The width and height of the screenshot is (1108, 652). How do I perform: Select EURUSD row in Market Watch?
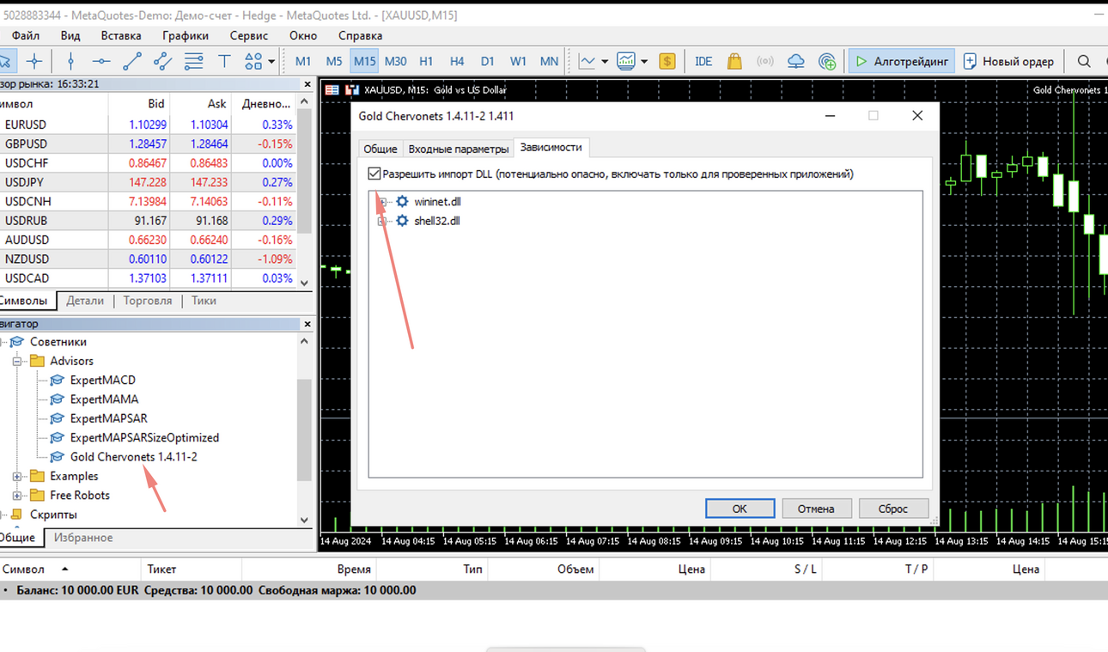pyautogui.click(x=148, y=125)
